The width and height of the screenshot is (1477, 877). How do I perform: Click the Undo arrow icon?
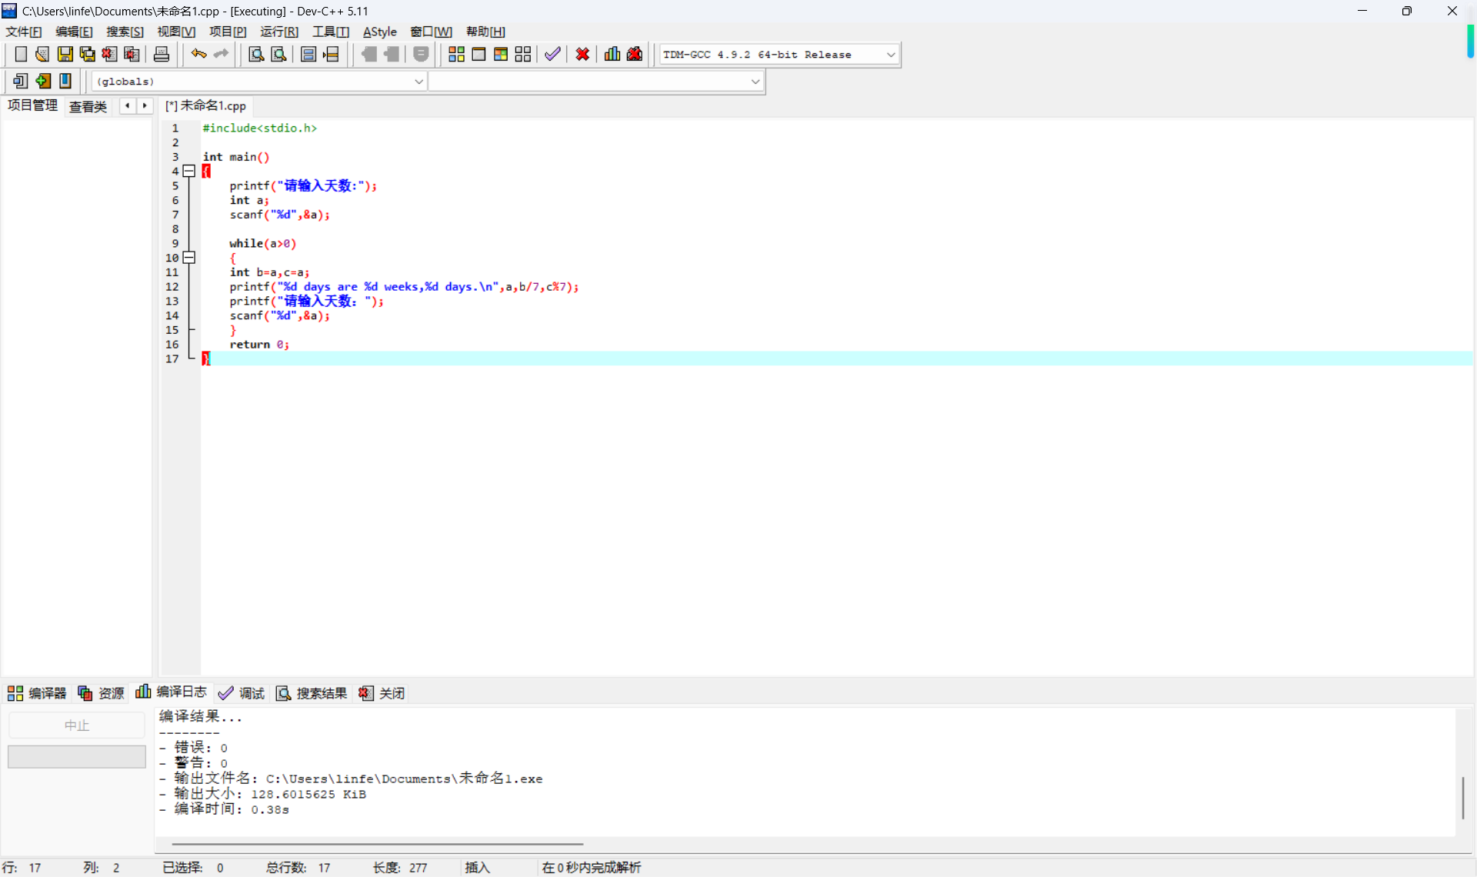point(198,54)
